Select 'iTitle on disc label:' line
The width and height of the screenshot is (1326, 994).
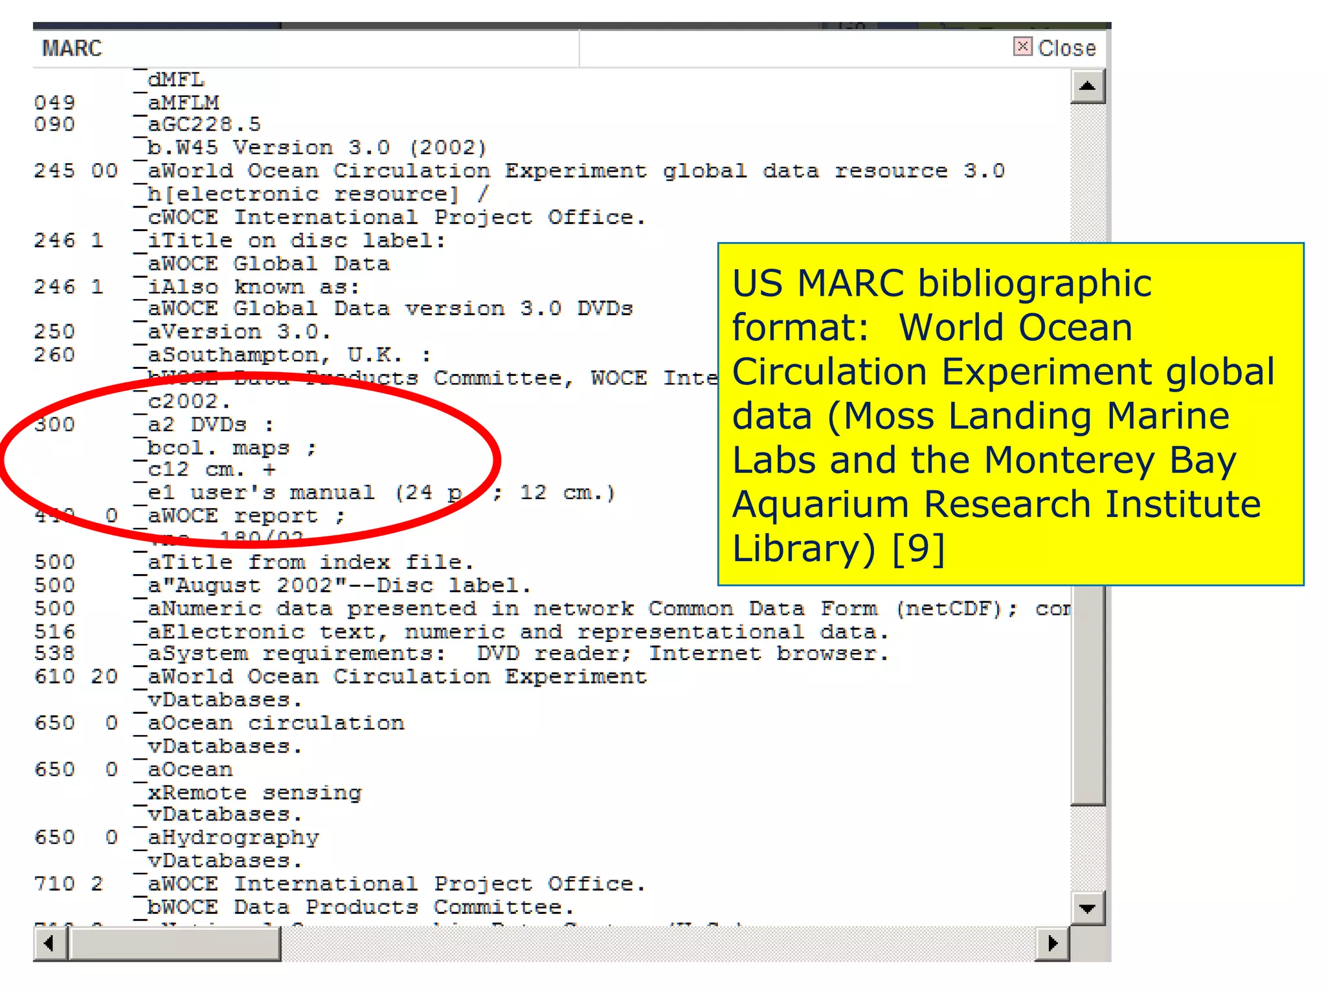point(240,241)
